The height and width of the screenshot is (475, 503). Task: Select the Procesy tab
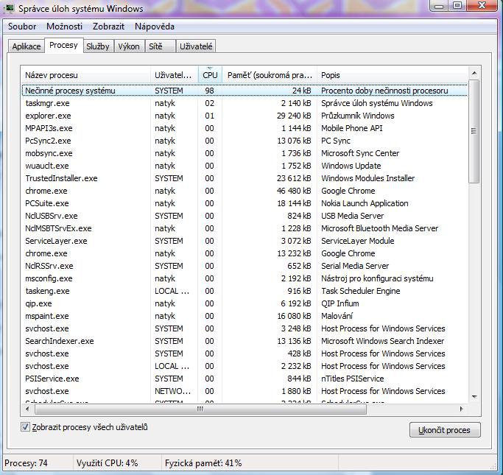(x=63, y=45)
